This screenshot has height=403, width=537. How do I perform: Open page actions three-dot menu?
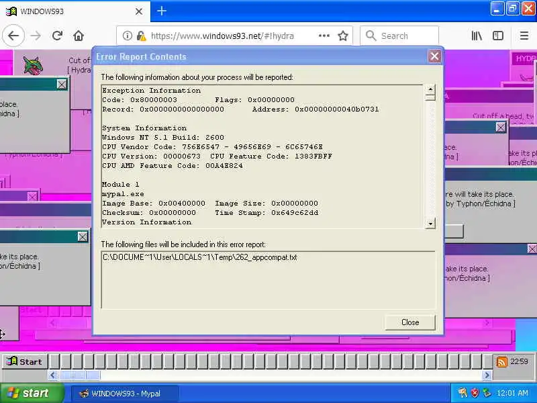(x=324, y=36)
